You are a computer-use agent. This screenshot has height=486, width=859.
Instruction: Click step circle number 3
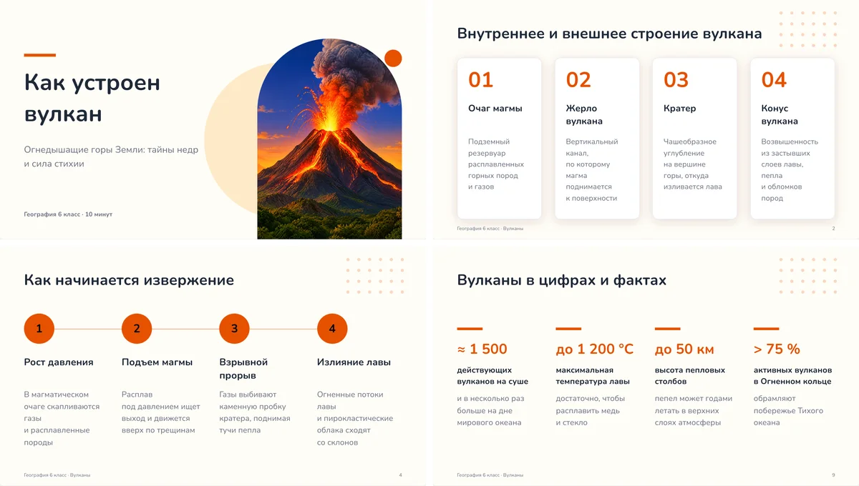(234, 329)
